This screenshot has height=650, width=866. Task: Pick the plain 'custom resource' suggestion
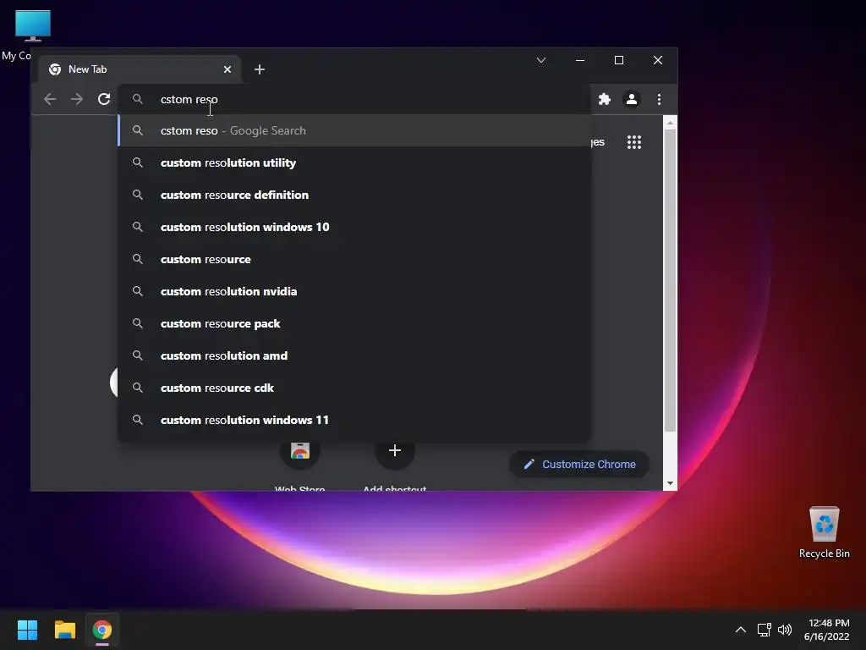click(x=354, y=259)
